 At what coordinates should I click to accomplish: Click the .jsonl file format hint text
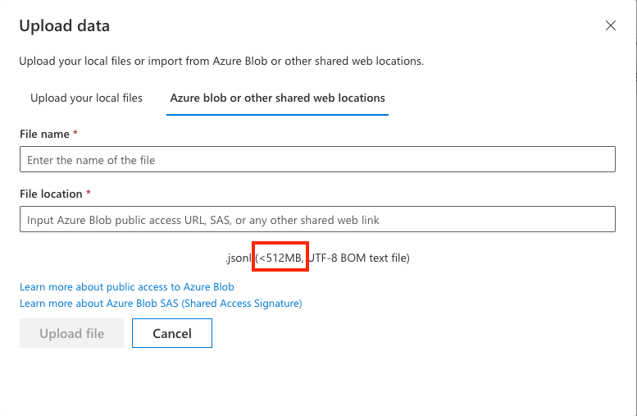[x=317, y=258]
